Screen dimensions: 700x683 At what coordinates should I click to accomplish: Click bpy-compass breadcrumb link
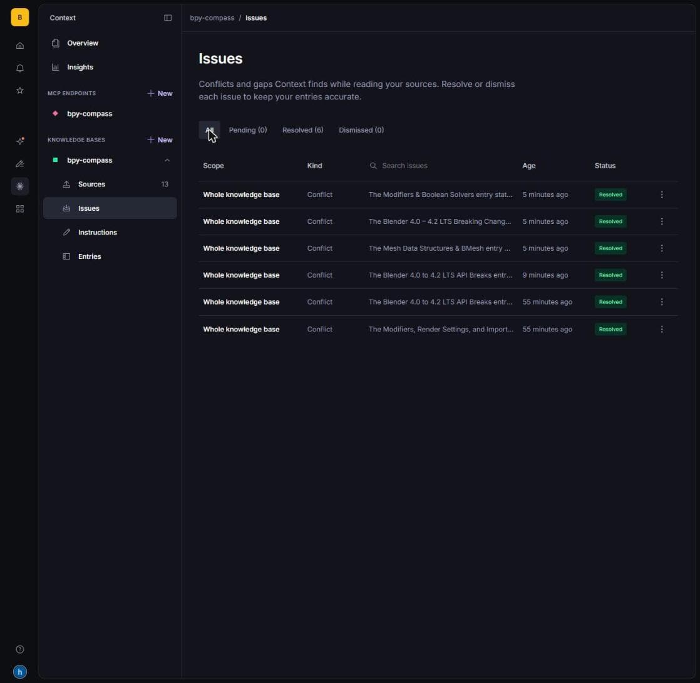[x=212, y=18]
